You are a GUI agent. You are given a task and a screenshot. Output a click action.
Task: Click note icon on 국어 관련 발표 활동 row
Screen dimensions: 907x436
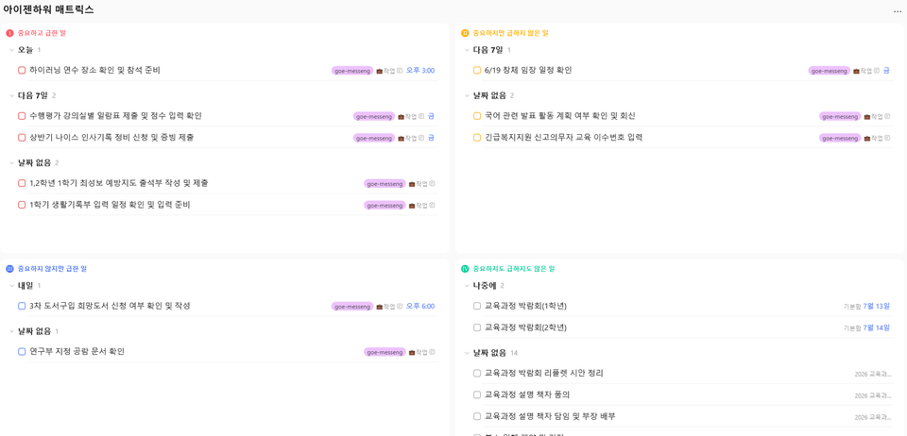point(887,116)
